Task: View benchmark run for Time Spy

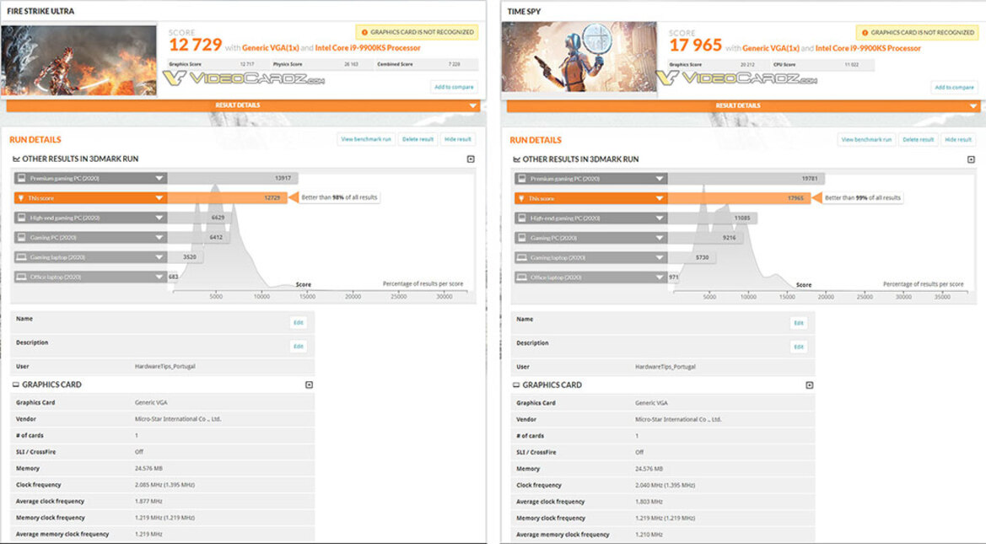Action: (866, 140)
